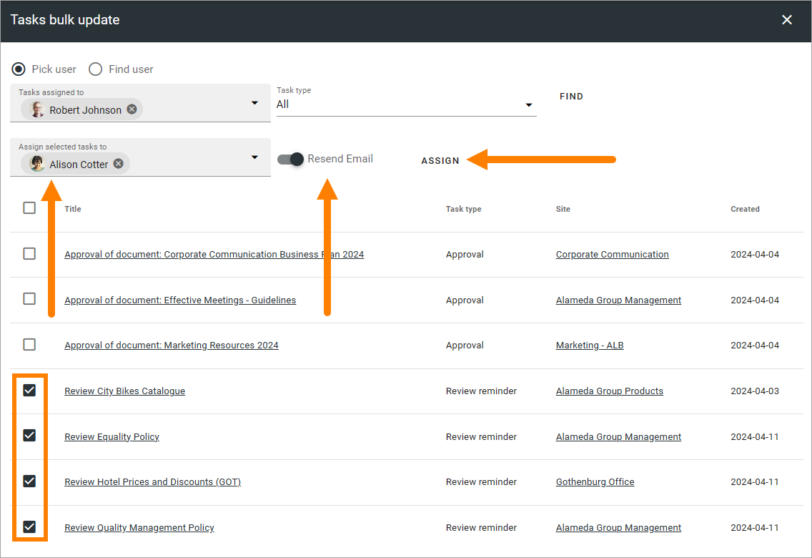Click the Task type column header
The width and height of the screenshot is (812, 558).
[463, 209]
